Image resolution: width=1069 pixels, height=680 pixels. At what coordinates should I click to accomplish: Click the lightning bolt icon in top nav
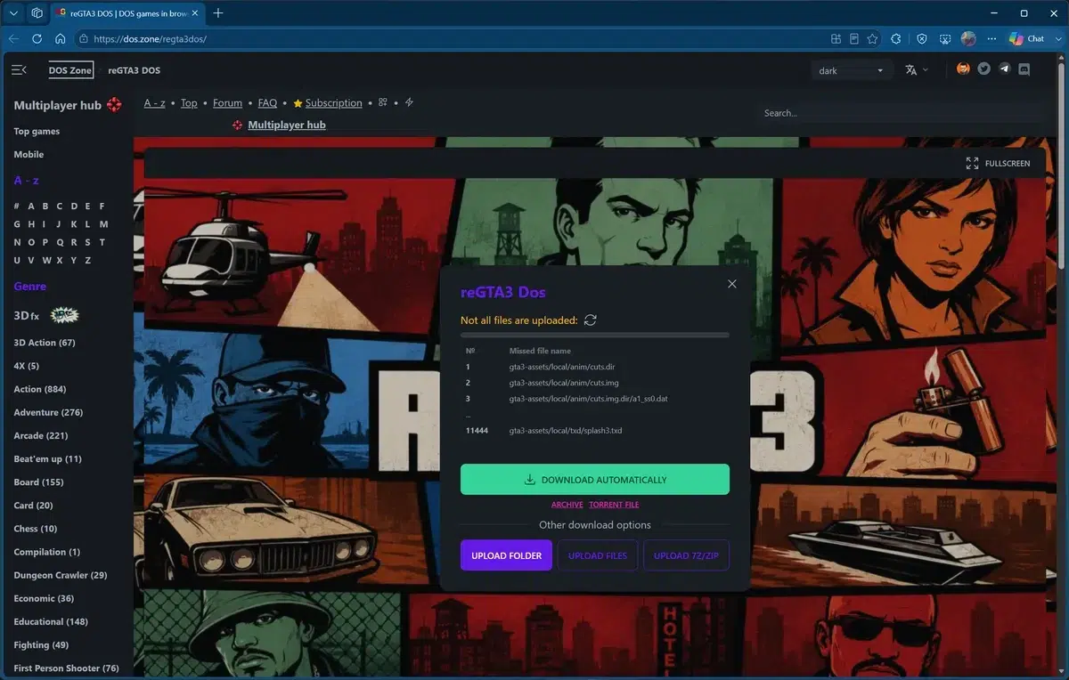point(409,102)
